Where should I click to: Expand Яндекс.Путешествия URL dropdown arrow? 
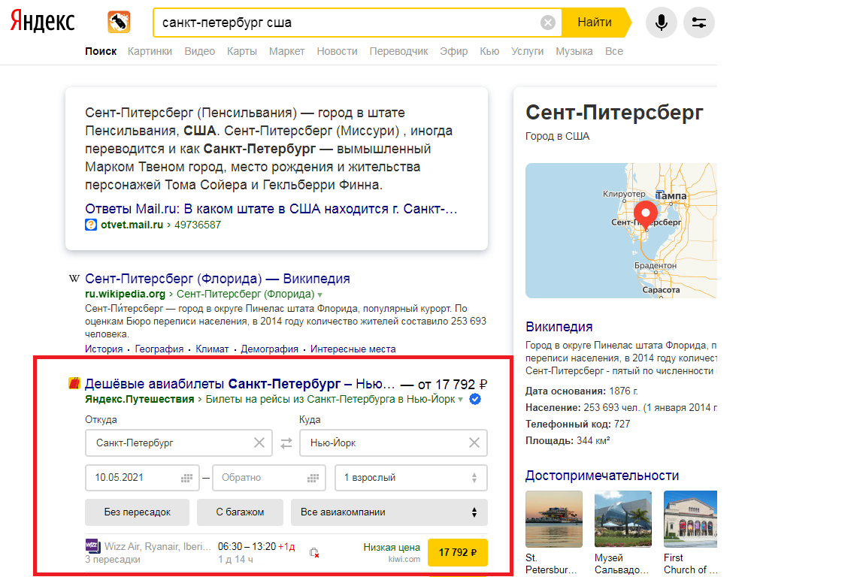pyautogui.click(x=461, y=400)
